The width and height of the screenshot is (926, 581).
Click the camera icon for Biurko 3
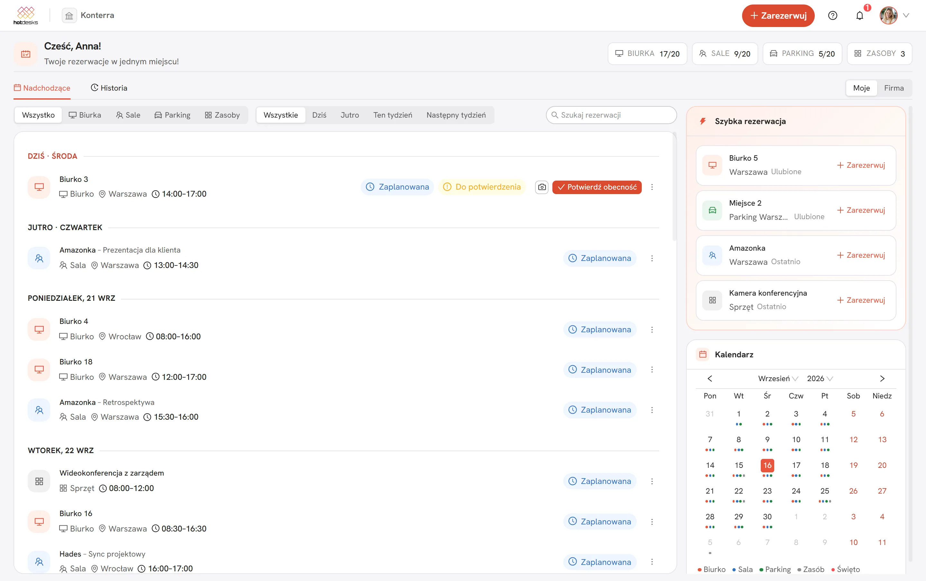coord(541,187)
